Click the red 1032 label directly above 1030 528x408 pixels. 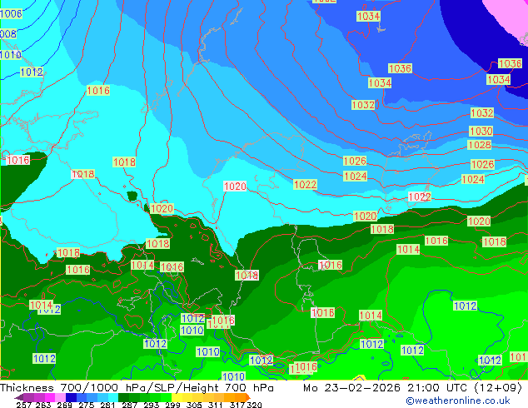click(482, 112)
